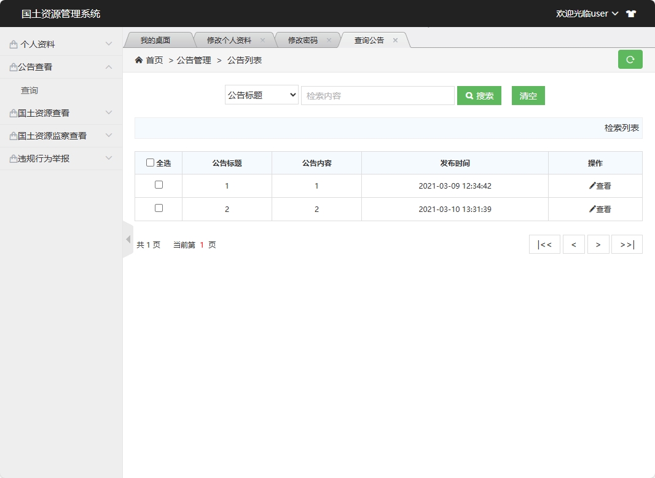Collapse the sidebar with left arrow handle
Screen dimensions: 655x478
128,240
